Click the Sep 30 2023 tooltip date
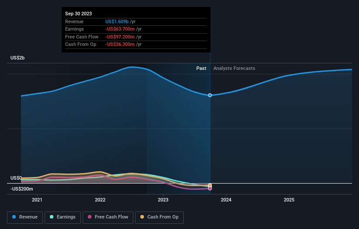This screenshot has height=229, width=359. click(x=79, y=14)
